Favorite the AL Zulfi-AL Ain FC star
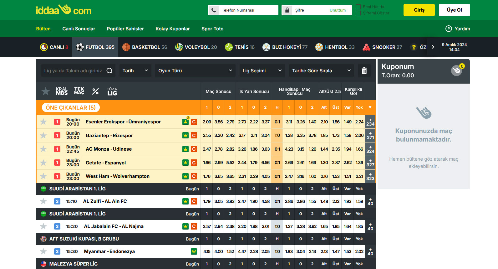498x269 pixels. point(43,201)
